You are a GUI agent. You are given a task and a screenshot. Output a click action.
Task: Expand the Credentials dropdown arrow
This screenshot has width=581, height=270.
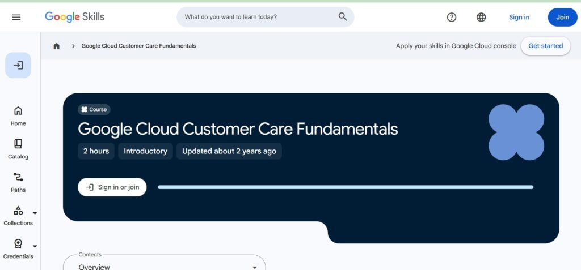tap(35, 246)
